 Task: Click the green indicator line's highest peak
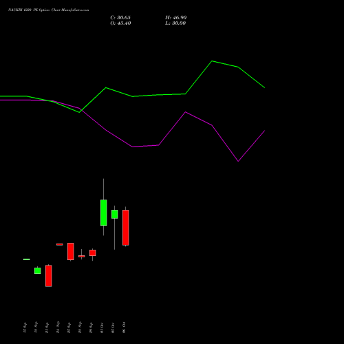212,61
